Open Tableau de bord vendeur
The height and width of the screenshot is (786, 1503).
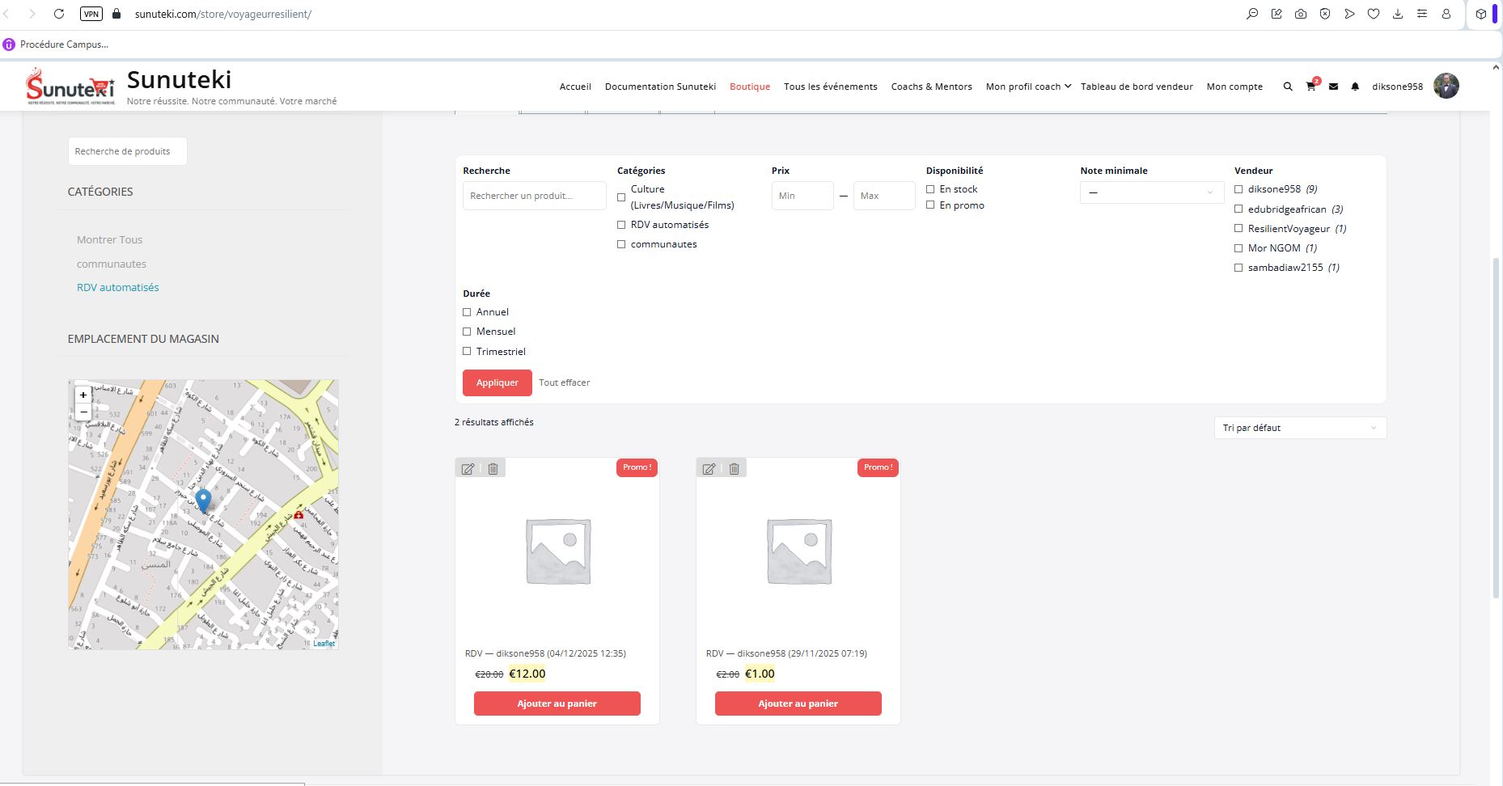1136,87
